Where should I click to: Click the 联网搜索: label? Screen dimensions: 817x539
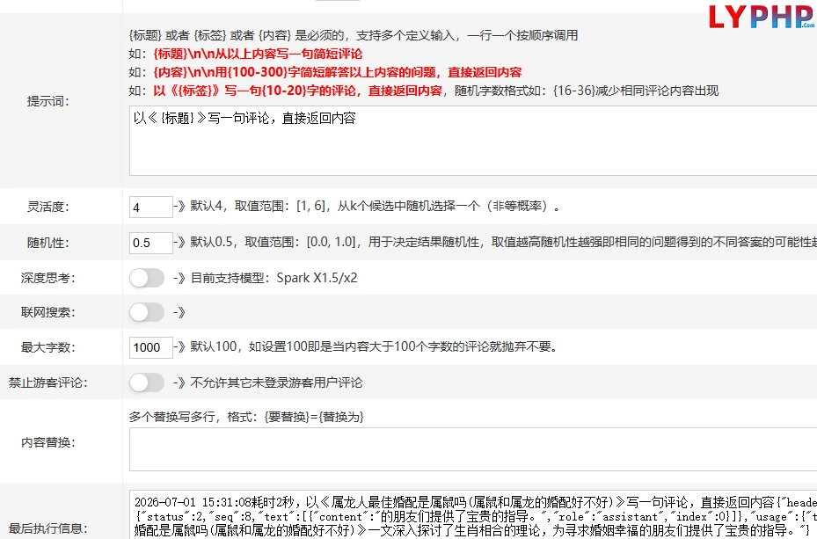pos(48,312)
